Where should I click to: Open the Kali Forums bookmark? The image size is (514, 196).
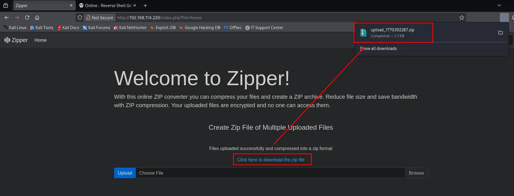[x=96, y=28]
